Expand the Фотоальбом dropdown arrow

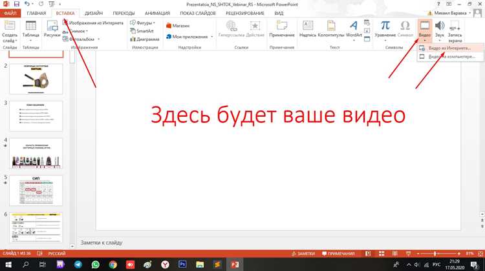[99, 39]
